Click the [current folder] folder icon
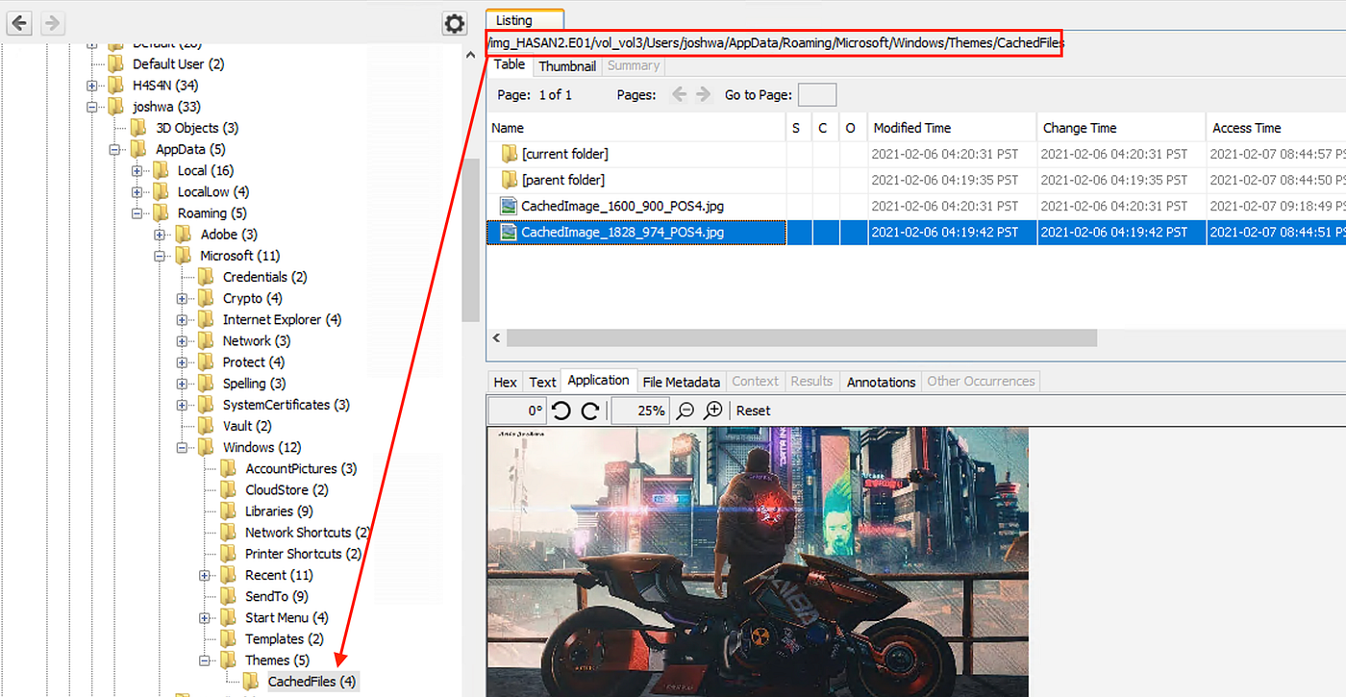This screenshot has width=1346, height=697. click(509, 154)
